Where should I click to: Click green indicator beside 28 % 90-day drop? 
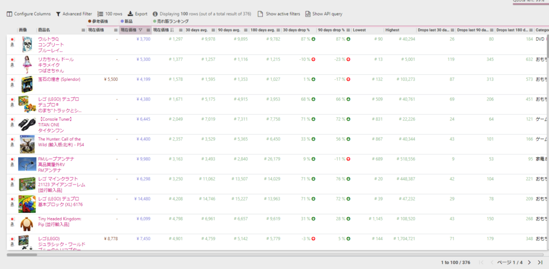(x=348, y=219)
